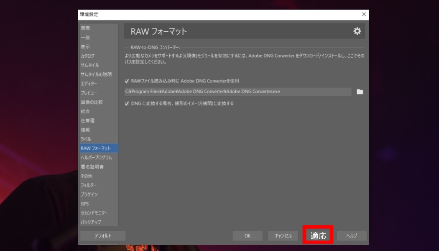The width and height of the screenshot is (439, 251).
Task: Click the デフォルト button
Action: [103, 236]
